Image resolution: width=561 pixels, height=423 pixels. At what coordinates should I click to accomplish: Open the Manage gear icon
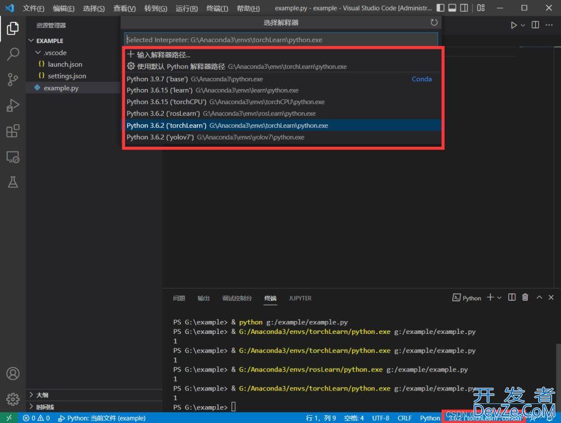(12, 399)
